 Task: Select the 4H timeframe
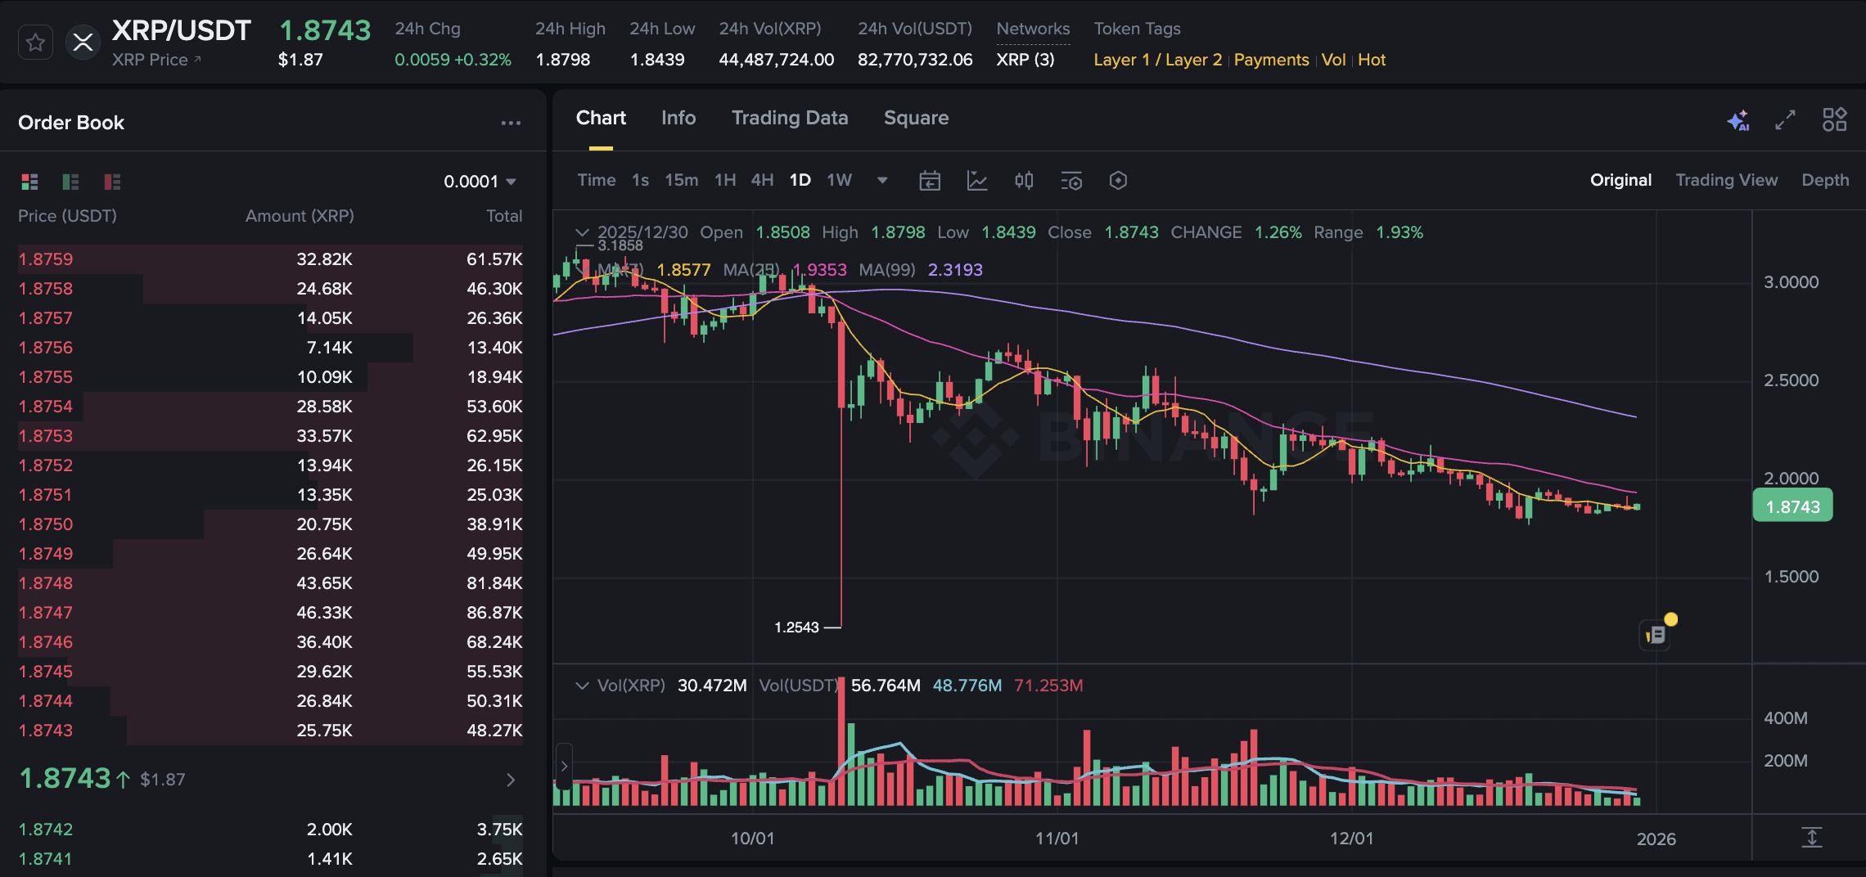click(x=761, y=180)
